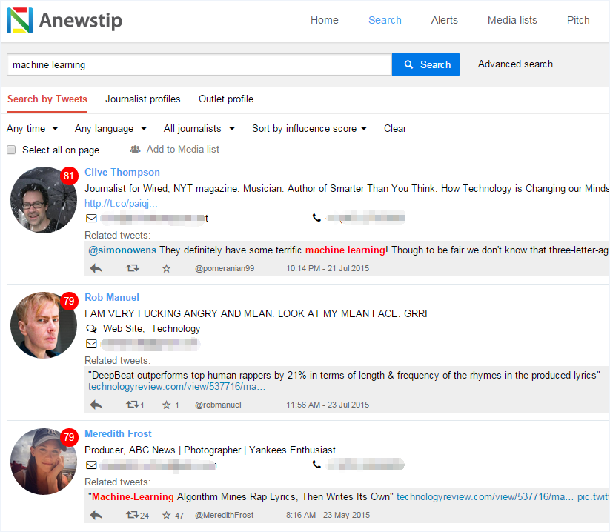Open the Sort by influence score dropdown
The height and width of the screenshot is (532, 610).
[309, 129]
